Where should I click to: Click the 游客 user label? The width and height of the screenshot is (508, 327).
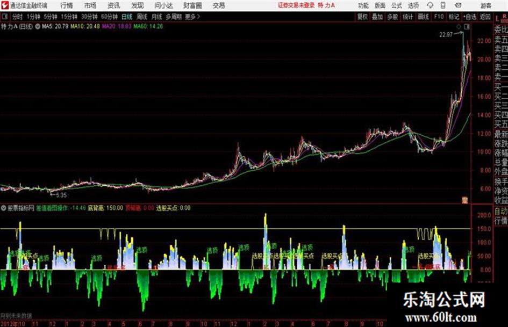point(486,5)
